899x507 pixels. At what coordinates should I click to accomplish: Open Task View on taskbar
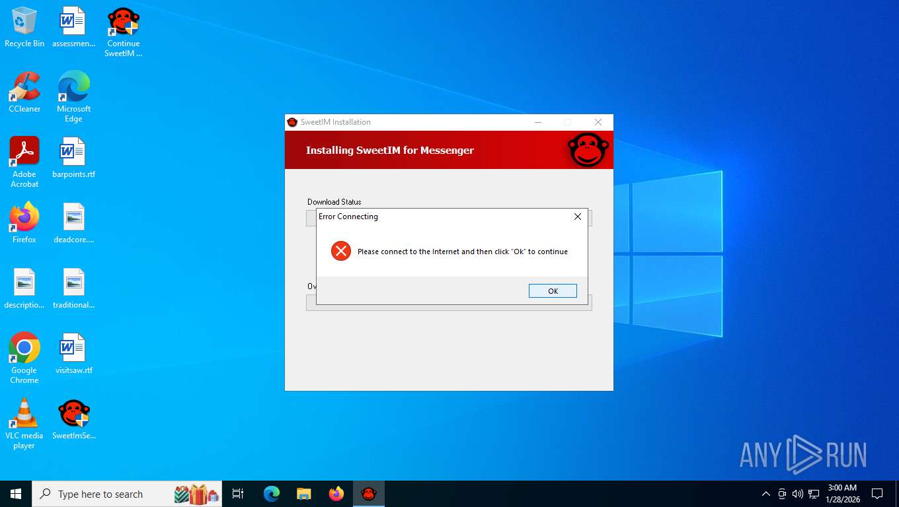click(238, 494)
